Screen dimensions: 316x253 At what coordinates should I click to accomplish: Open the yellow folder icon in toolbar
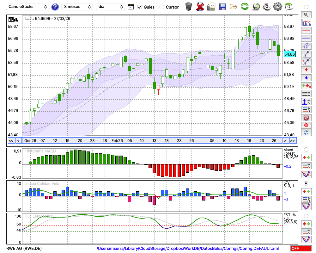point(234,7)
